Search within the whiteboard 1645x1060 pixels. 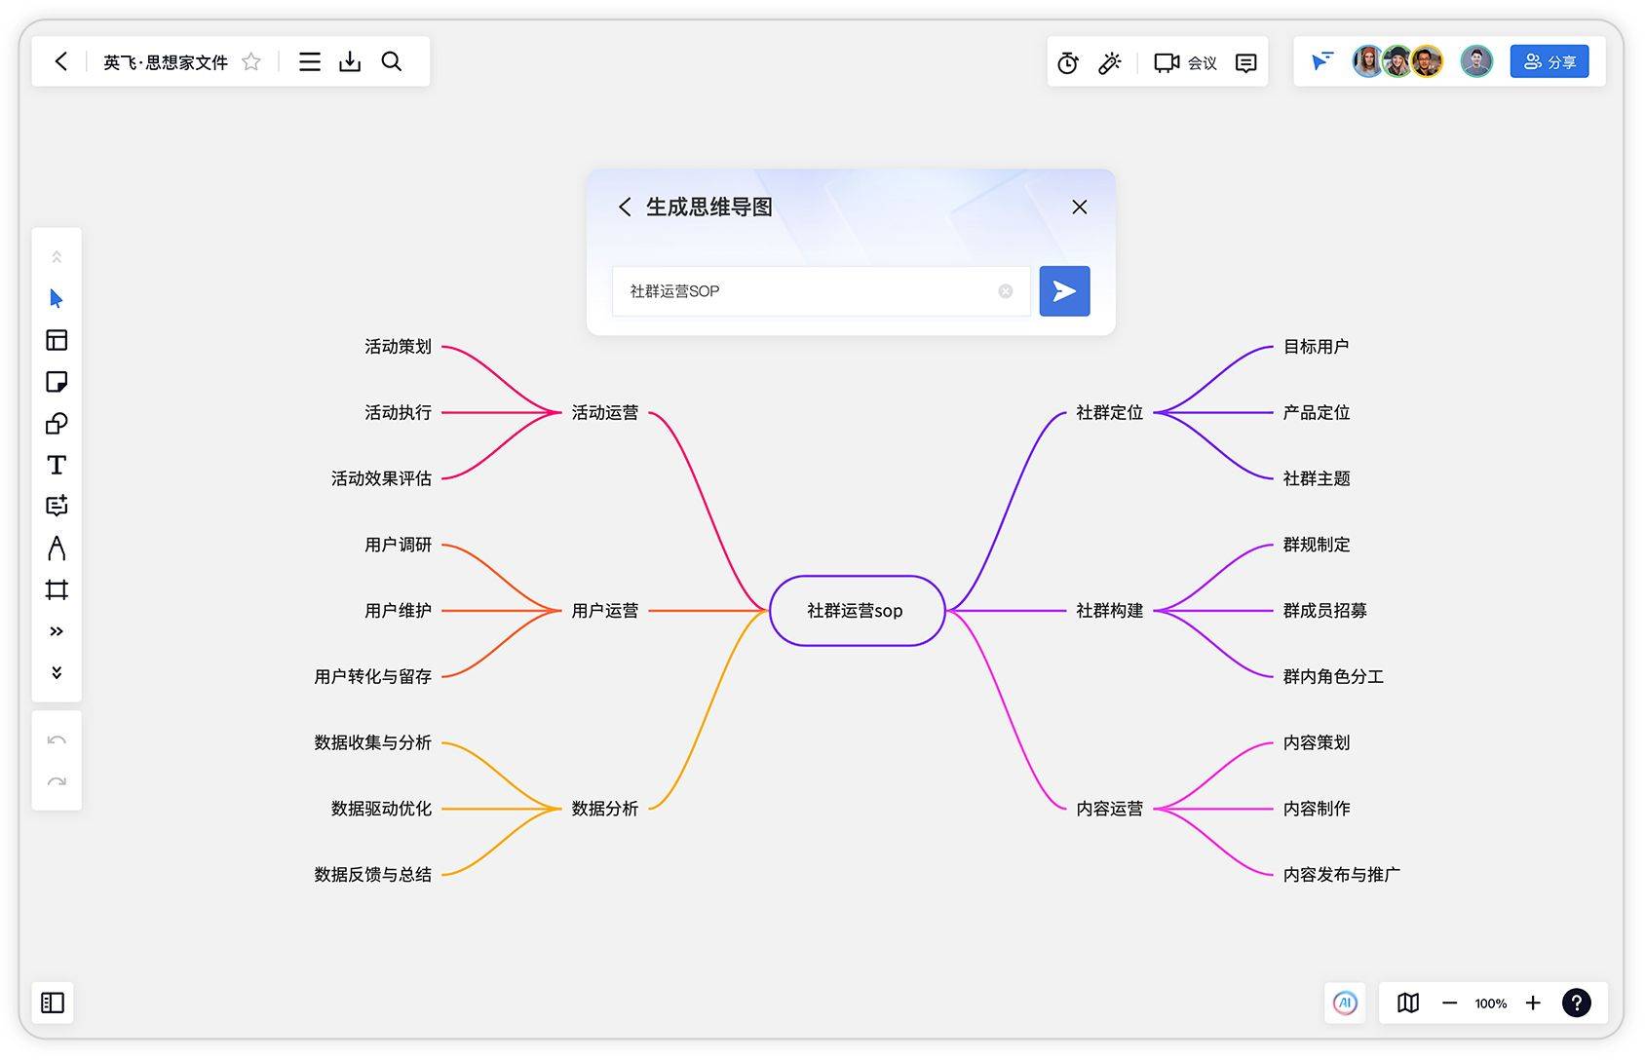click(392, 62)
